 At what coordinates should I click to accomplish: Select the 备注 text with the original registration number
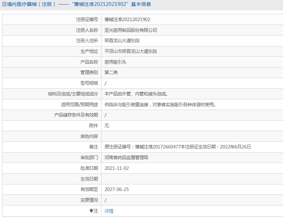[177, 147]
